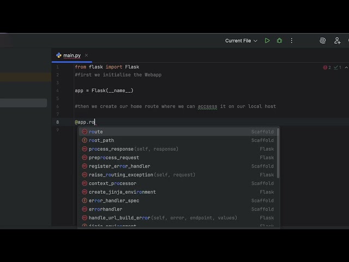Viewport: 349px width, 262px height.
Task: Start debugging with the bug icon
Action: tap(279, 41)
